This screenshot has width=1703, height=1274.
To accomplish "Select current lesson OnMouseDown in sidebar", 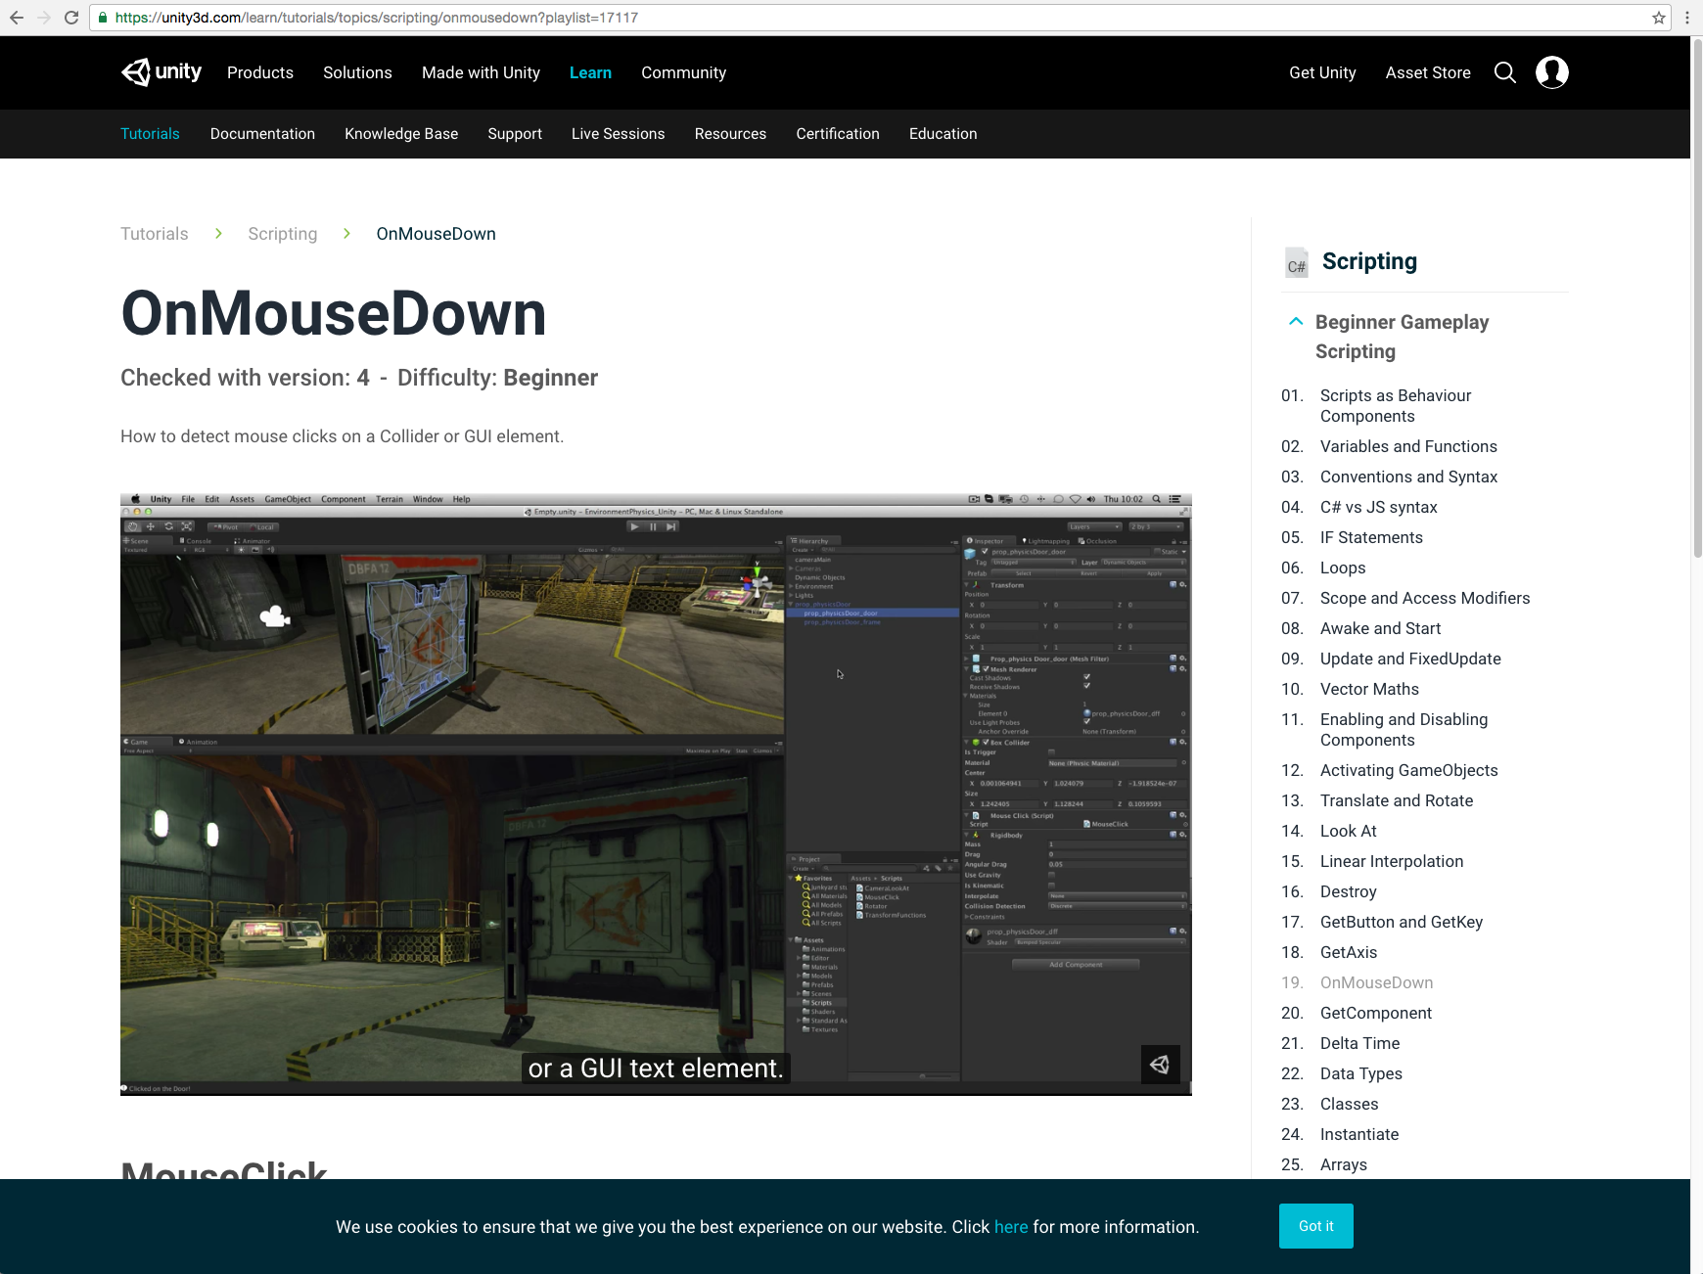I will (x=1376, y=982).
